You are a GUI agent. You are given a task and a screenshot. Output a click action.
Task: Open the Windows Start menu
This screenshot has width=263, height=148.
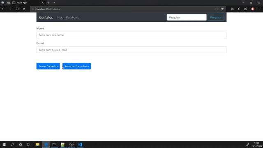click(4, 144)
